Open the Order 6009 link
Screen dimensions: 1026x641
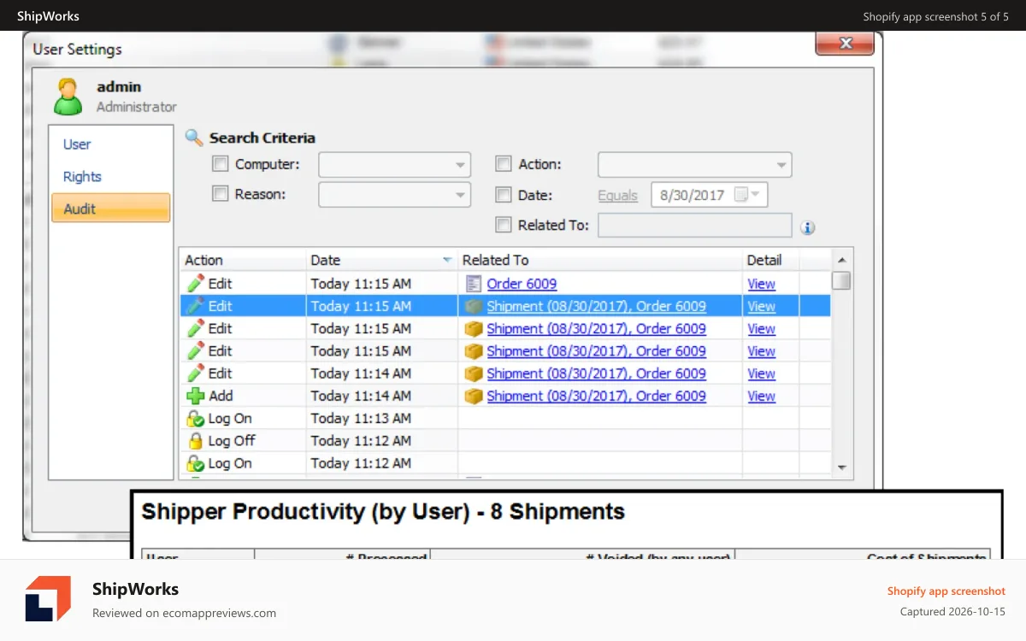522,284
